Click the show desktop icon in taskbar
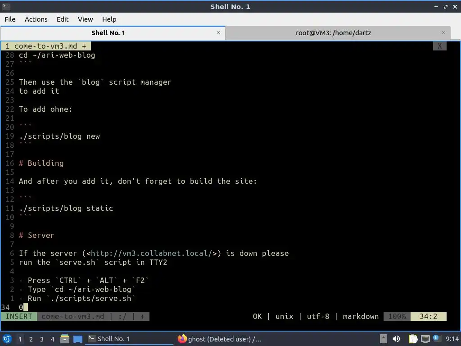The width and height of the screenshot is (461, 346). click(77, 339)
